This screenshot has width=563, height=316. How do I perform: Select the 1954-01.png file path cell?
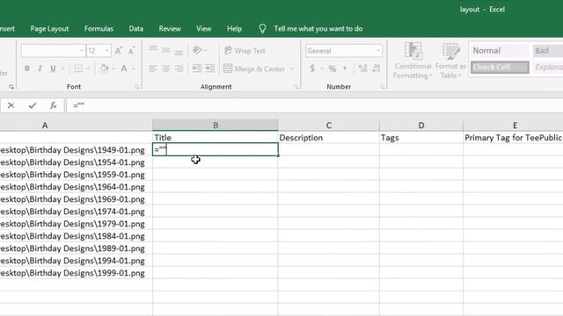tap(77, 162)
